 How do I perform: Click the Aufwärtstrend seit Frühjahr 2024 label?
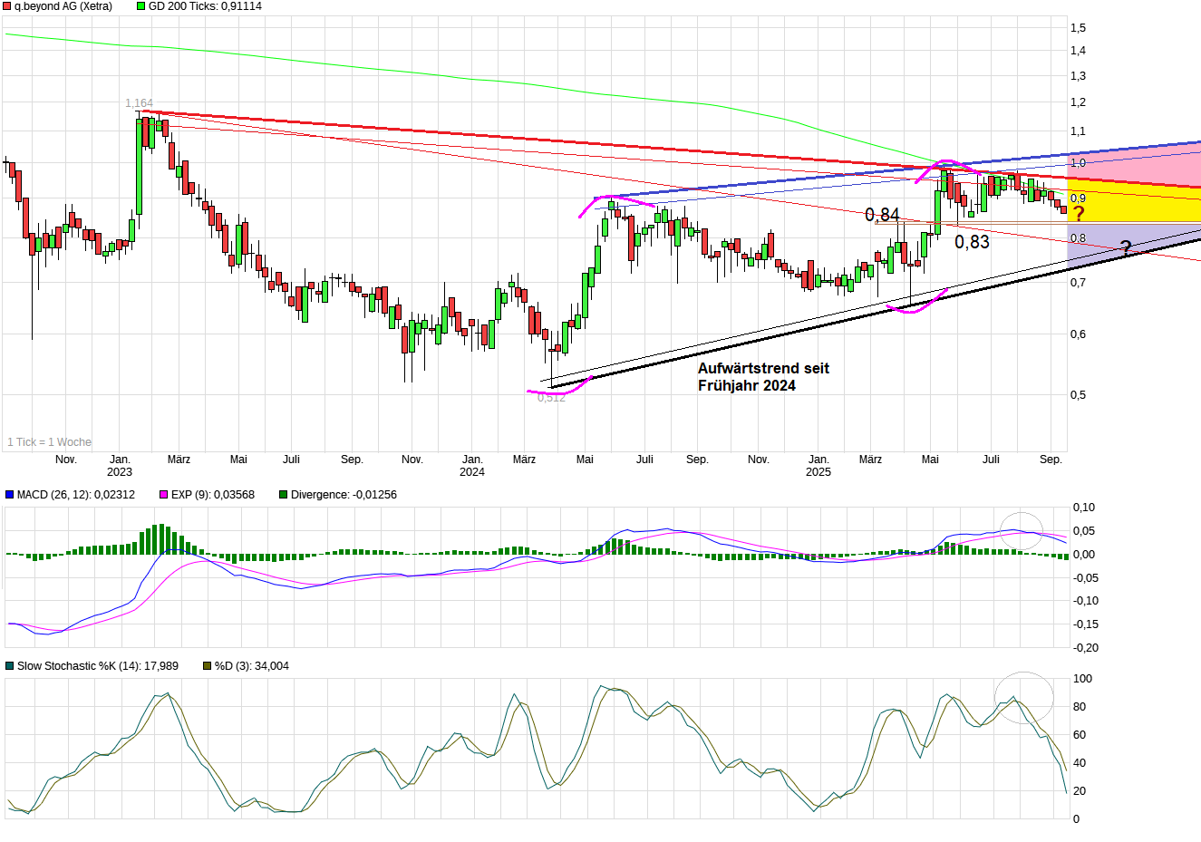point(766,377)
